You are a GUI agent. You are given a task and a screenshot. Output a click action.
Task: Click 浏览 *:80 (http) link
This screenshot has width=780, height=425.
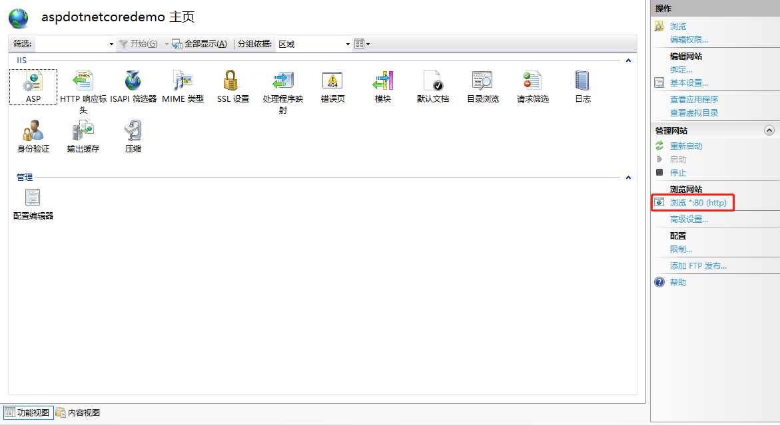[697, 202]
